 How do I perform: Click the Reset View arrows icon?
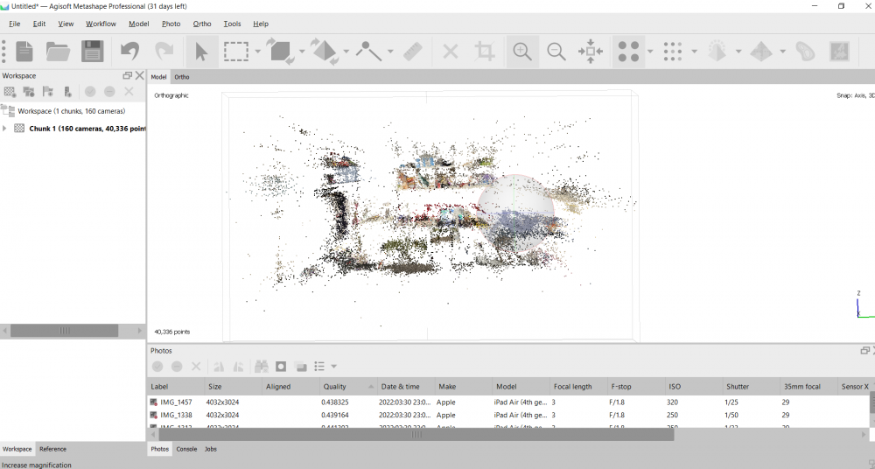pos(591,52)
